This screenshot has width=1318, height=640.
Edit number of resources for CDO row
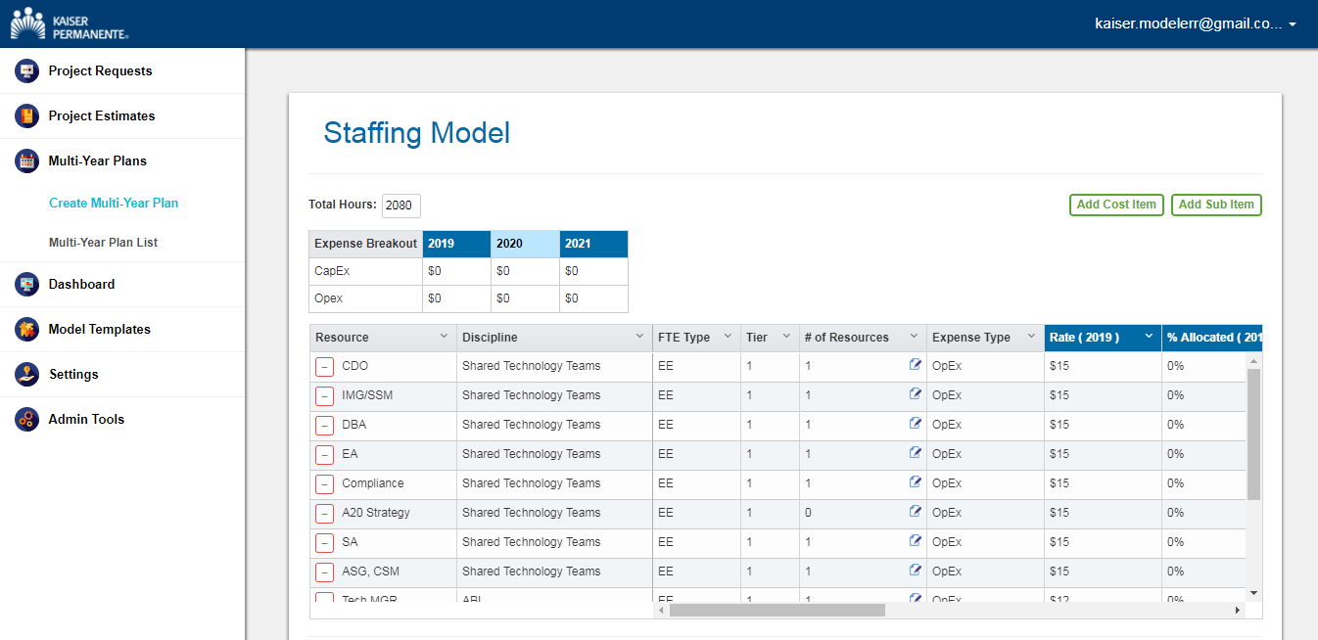pos(916,364)
